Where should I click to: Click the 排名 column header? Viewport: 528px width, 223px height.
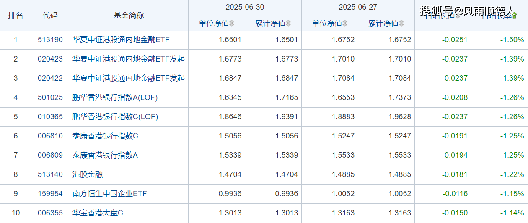pos(16,15)
